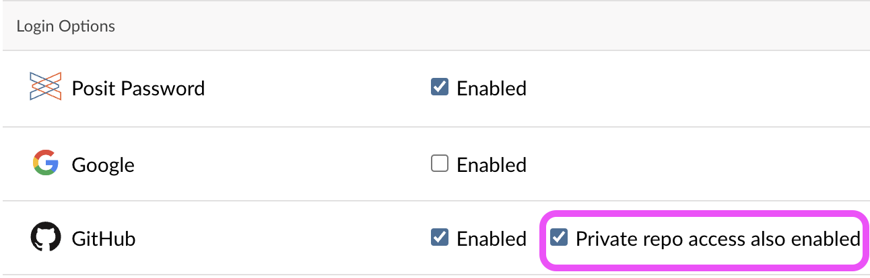
Task: Click the Posit logo icon
Action: click(46, 87)
